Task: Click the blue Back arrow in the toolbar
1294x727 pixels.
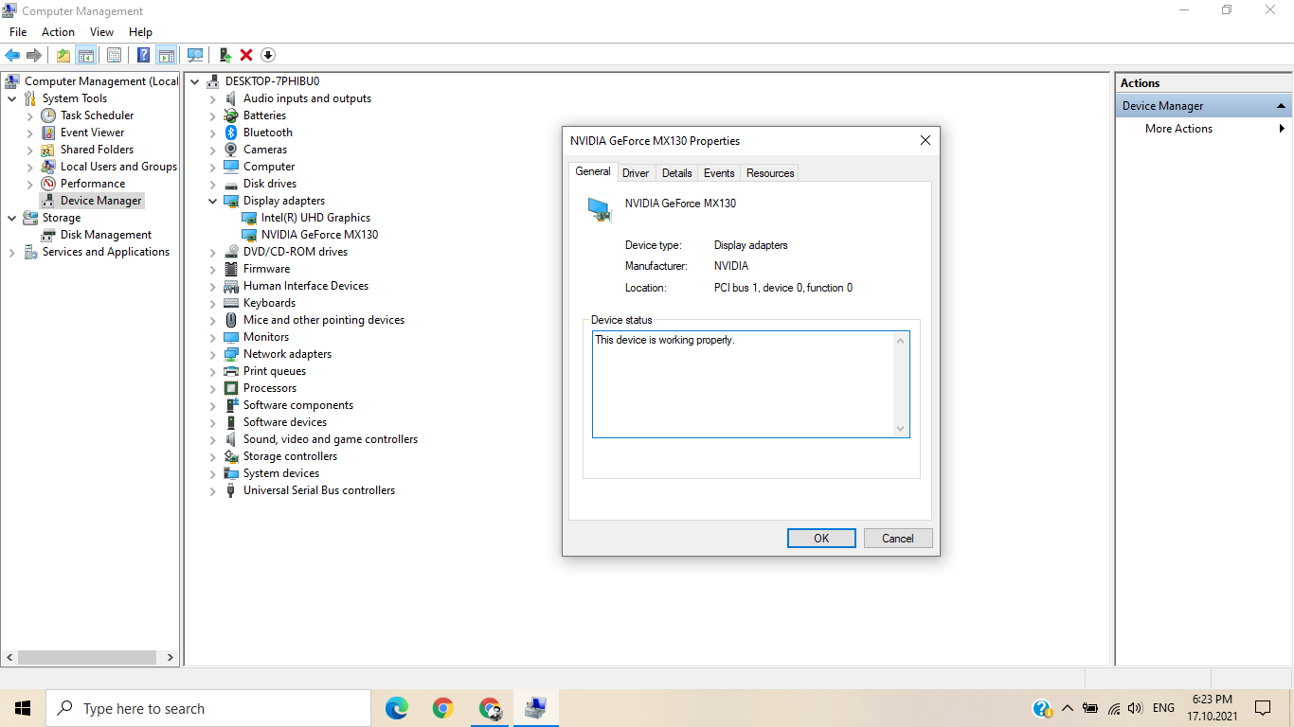Action: [x=13, y=55]
